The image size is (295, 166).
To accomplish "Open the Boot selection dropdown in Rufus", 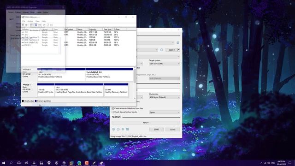I will point(147,50).
